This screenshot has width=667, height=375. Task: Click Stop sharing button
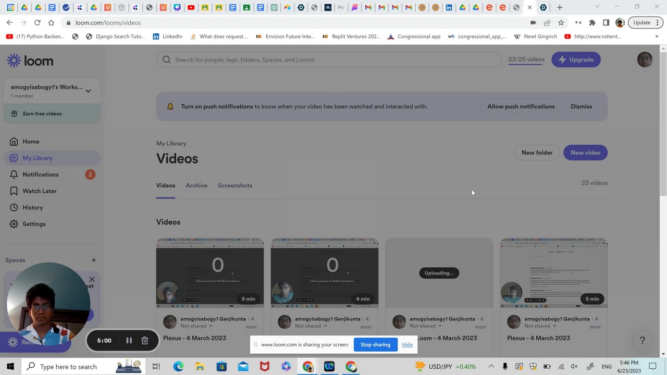coord(375,344)
